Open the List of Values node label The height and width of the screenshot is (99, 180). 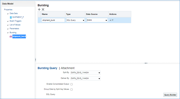(x=15, y=25)
